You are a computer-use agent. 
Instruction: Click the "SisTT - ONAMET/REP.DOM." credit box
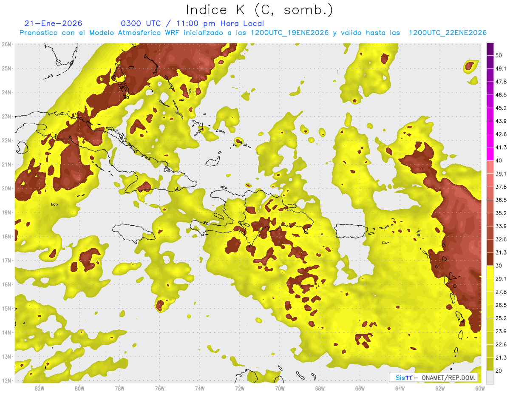click(433, 377)
